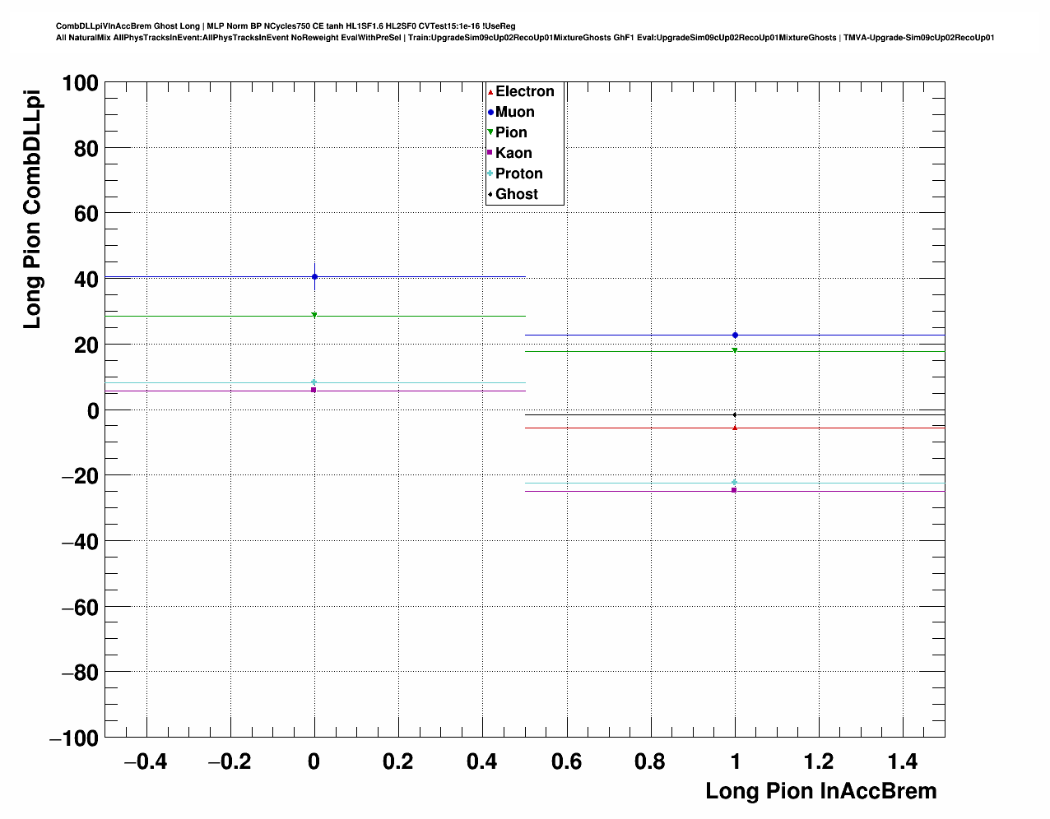Click the Ghost legend entry

tap(513, 194)
